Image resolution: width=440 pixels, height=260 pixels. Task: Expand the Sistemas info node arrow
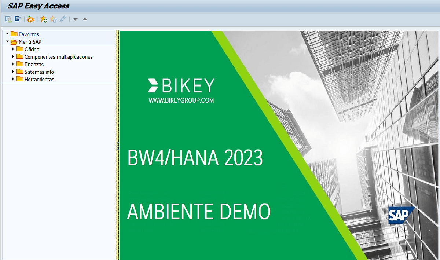click(13, 72)
